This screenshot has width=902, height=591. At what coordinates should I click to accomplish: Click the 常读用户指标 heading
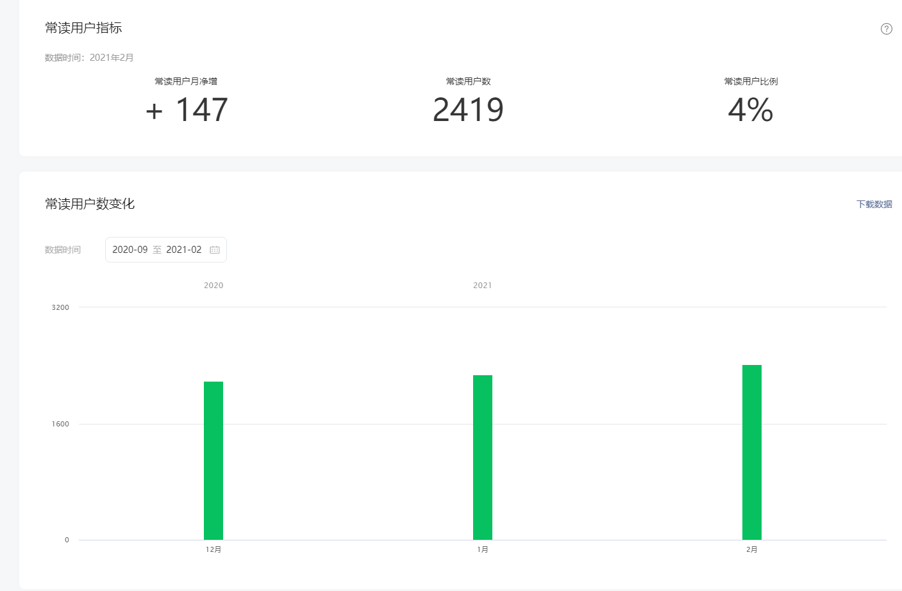[83, 28]
